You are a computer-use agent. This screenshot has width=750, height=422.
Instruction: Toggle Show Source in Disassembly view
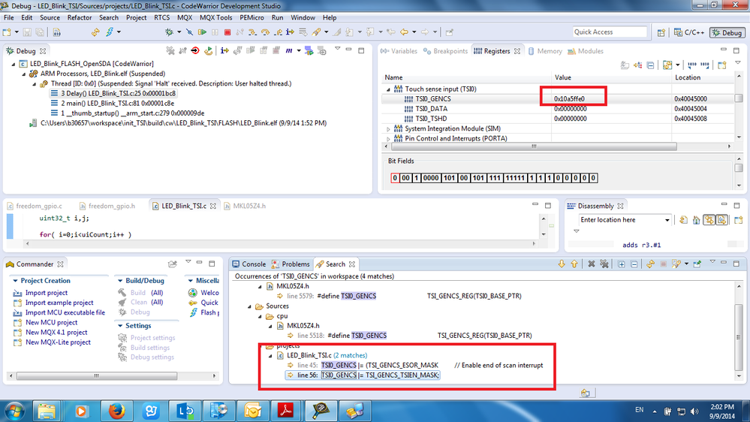click(x=721, y=220)
